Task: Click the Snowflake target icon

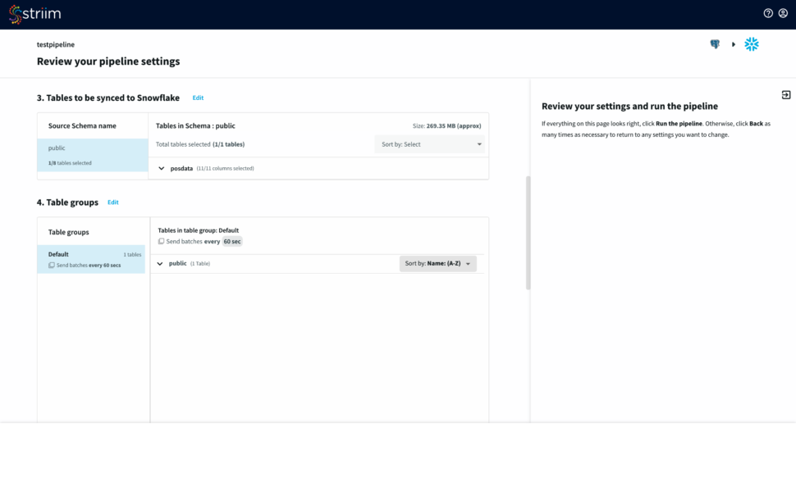Action: click(751, 44)
